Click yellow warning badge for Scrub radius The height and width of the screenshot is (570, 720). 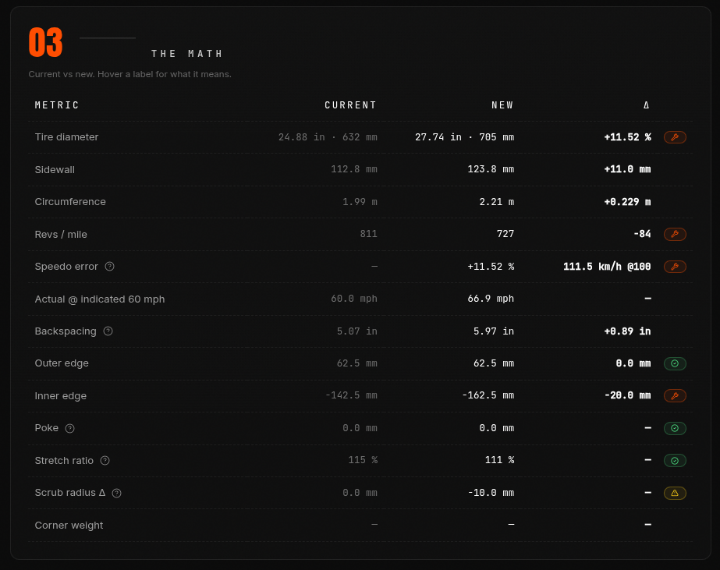tap(675, 493)
